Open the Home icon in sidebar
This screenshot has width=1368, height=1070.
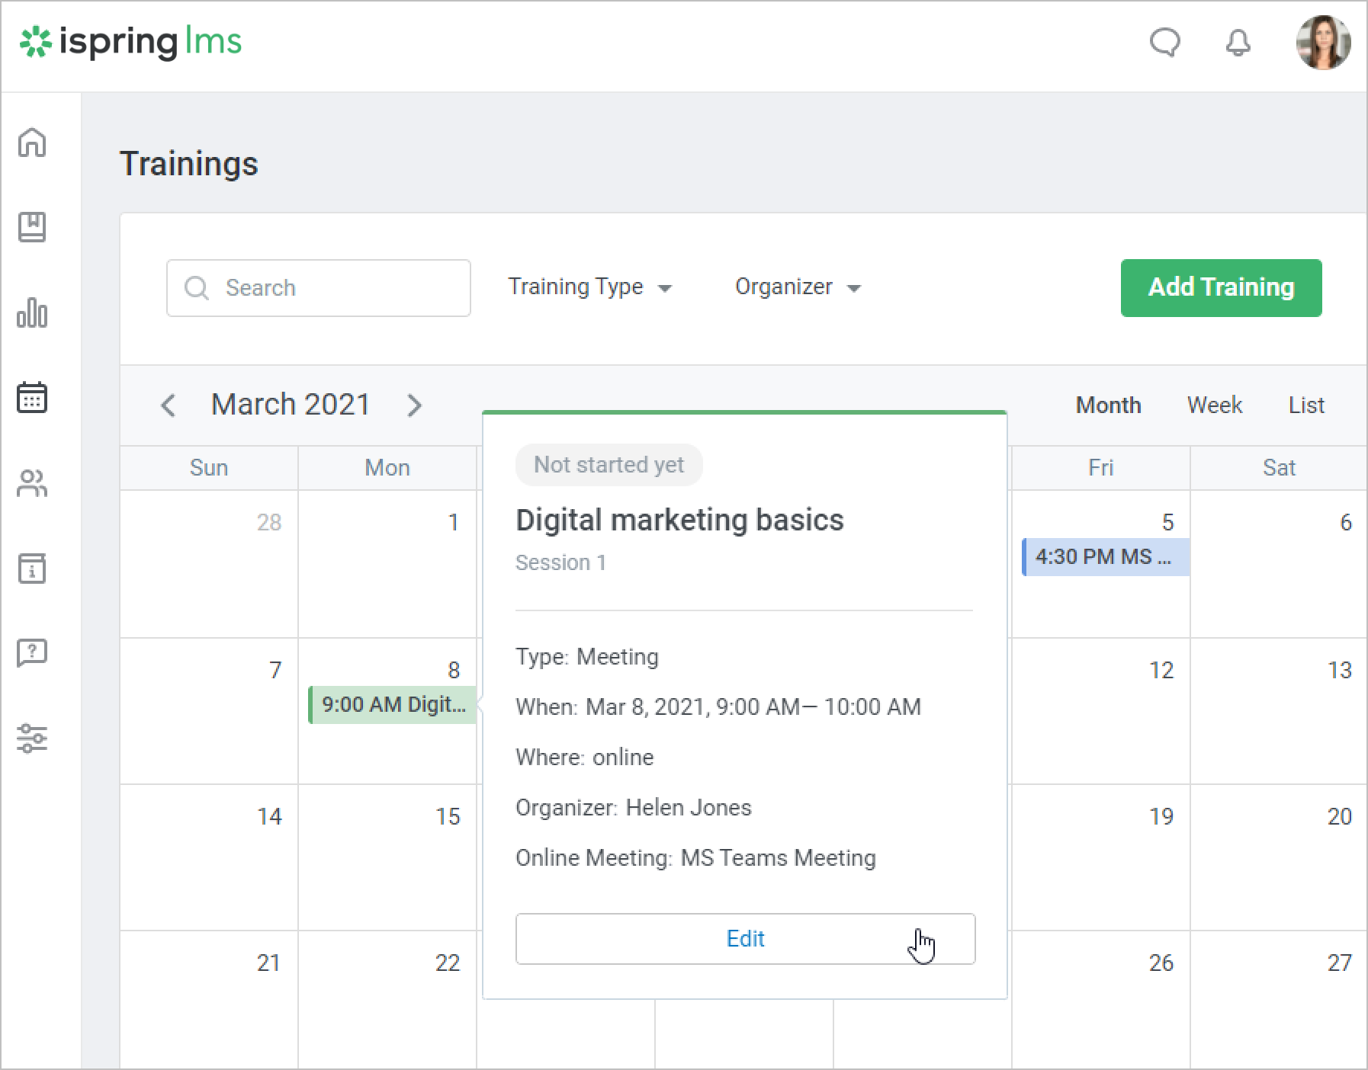(x=32, y=143)
